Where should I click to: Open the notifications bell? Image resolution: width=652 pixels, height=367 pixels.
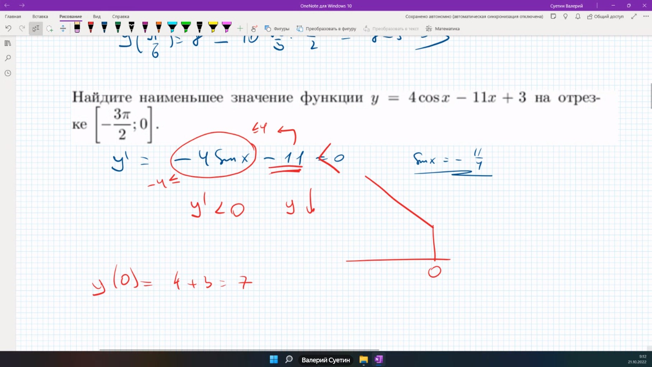578,17
